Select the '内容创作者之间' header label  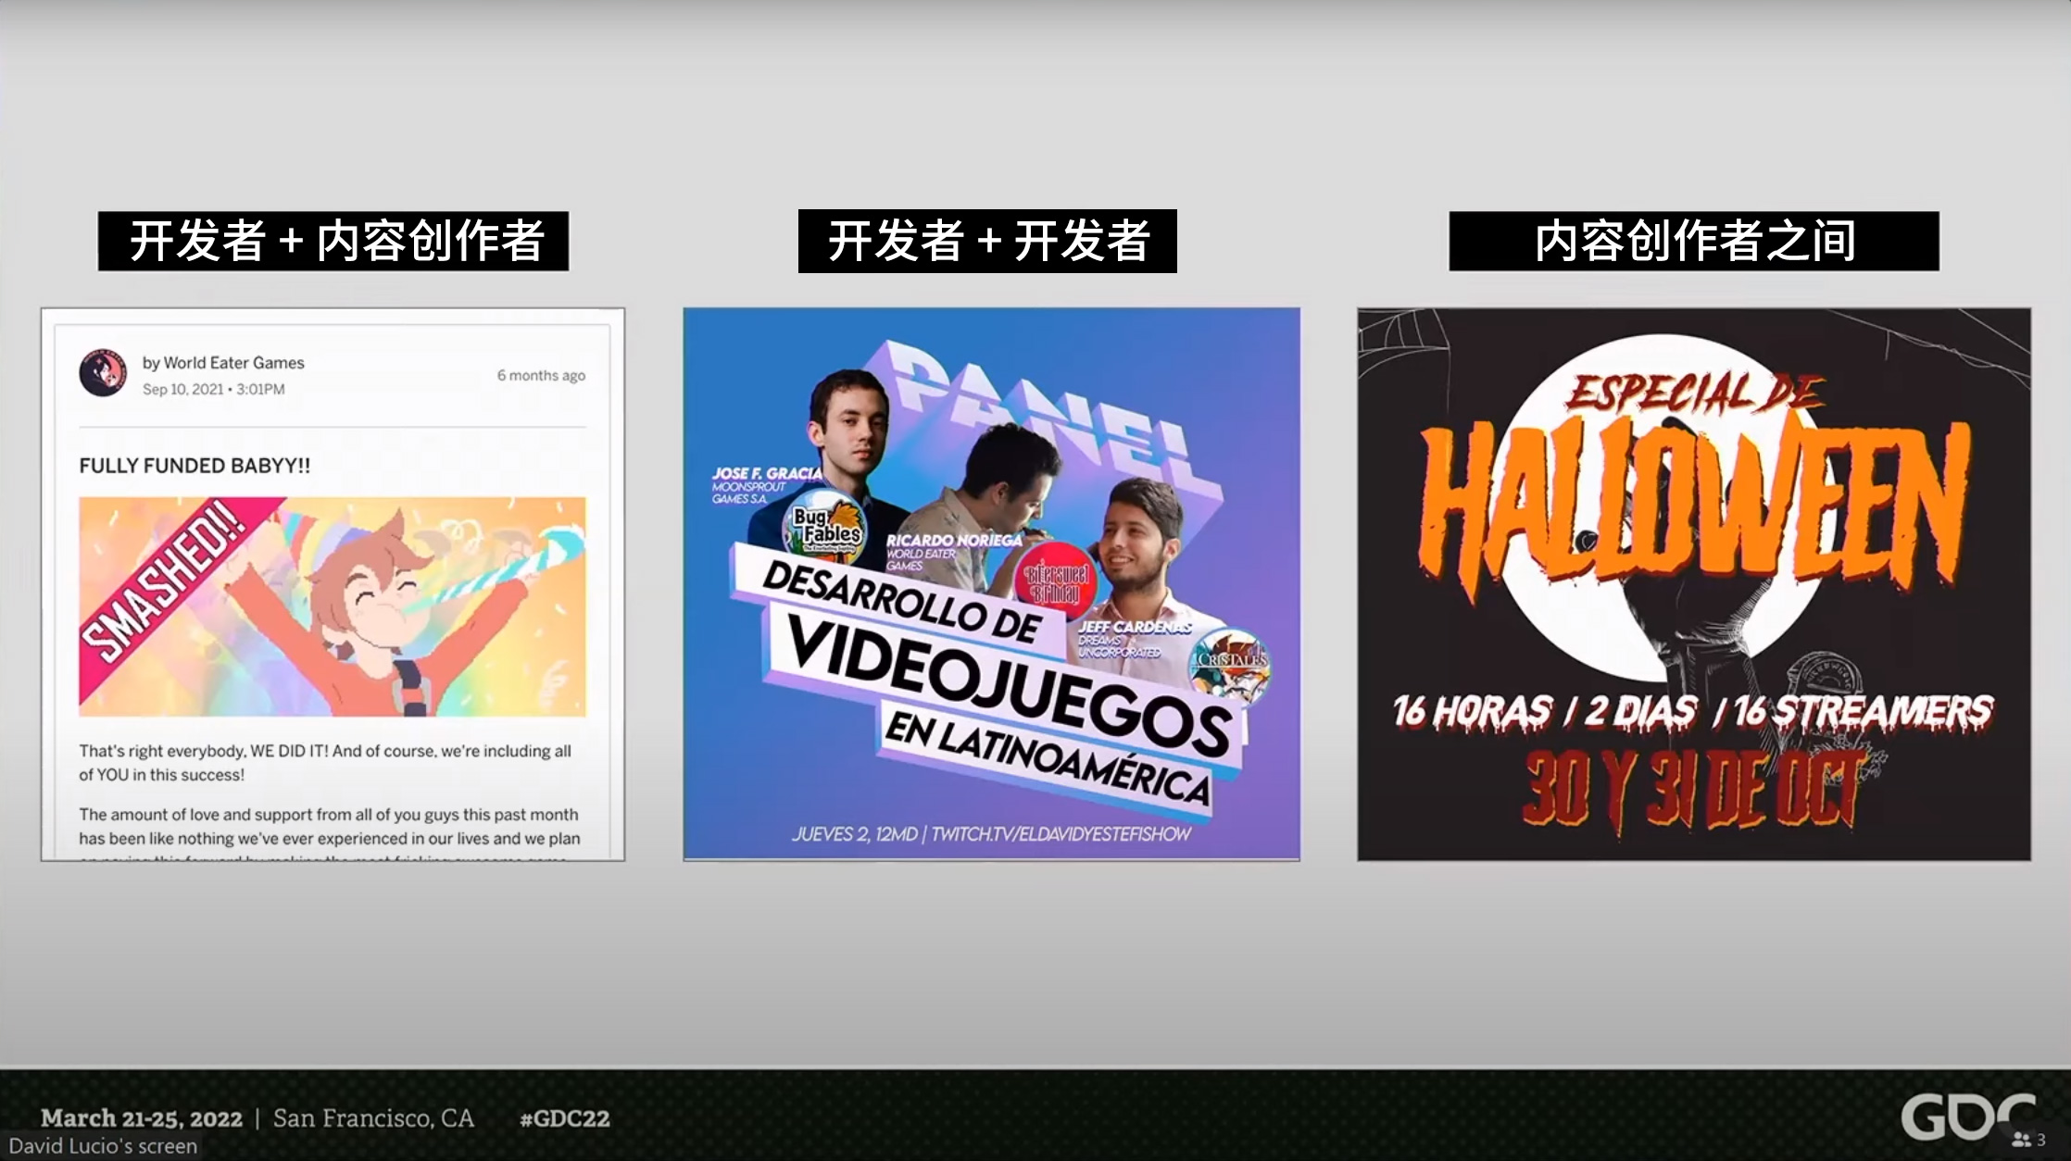(1693, 242)
